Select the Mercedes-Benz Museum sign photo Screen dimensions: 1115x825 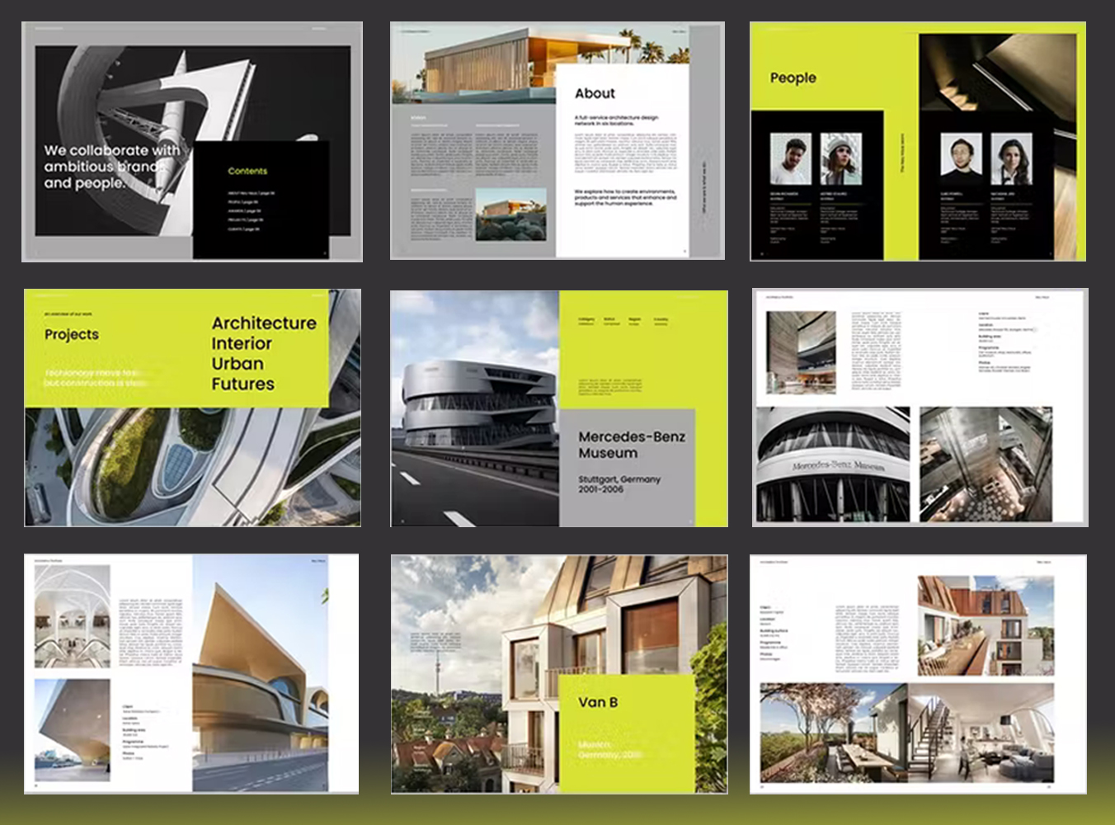[833, 464]
